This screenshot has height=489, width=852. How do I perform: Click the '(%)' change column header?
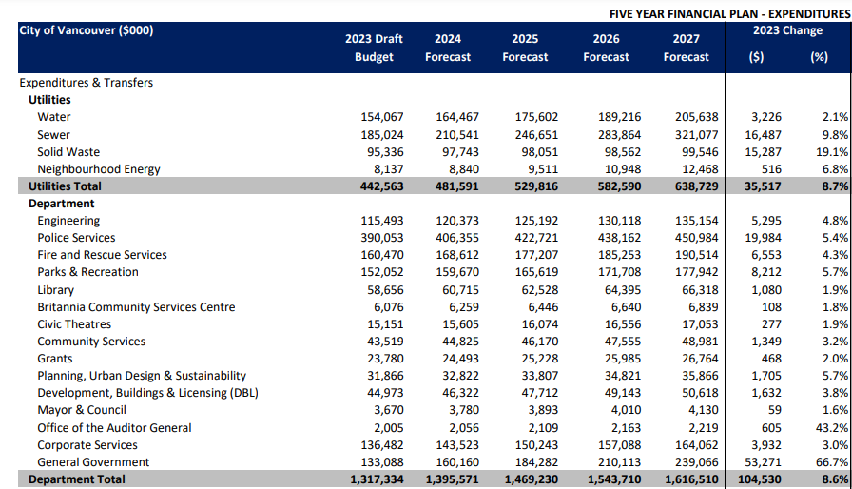click(x=820, y=57)
